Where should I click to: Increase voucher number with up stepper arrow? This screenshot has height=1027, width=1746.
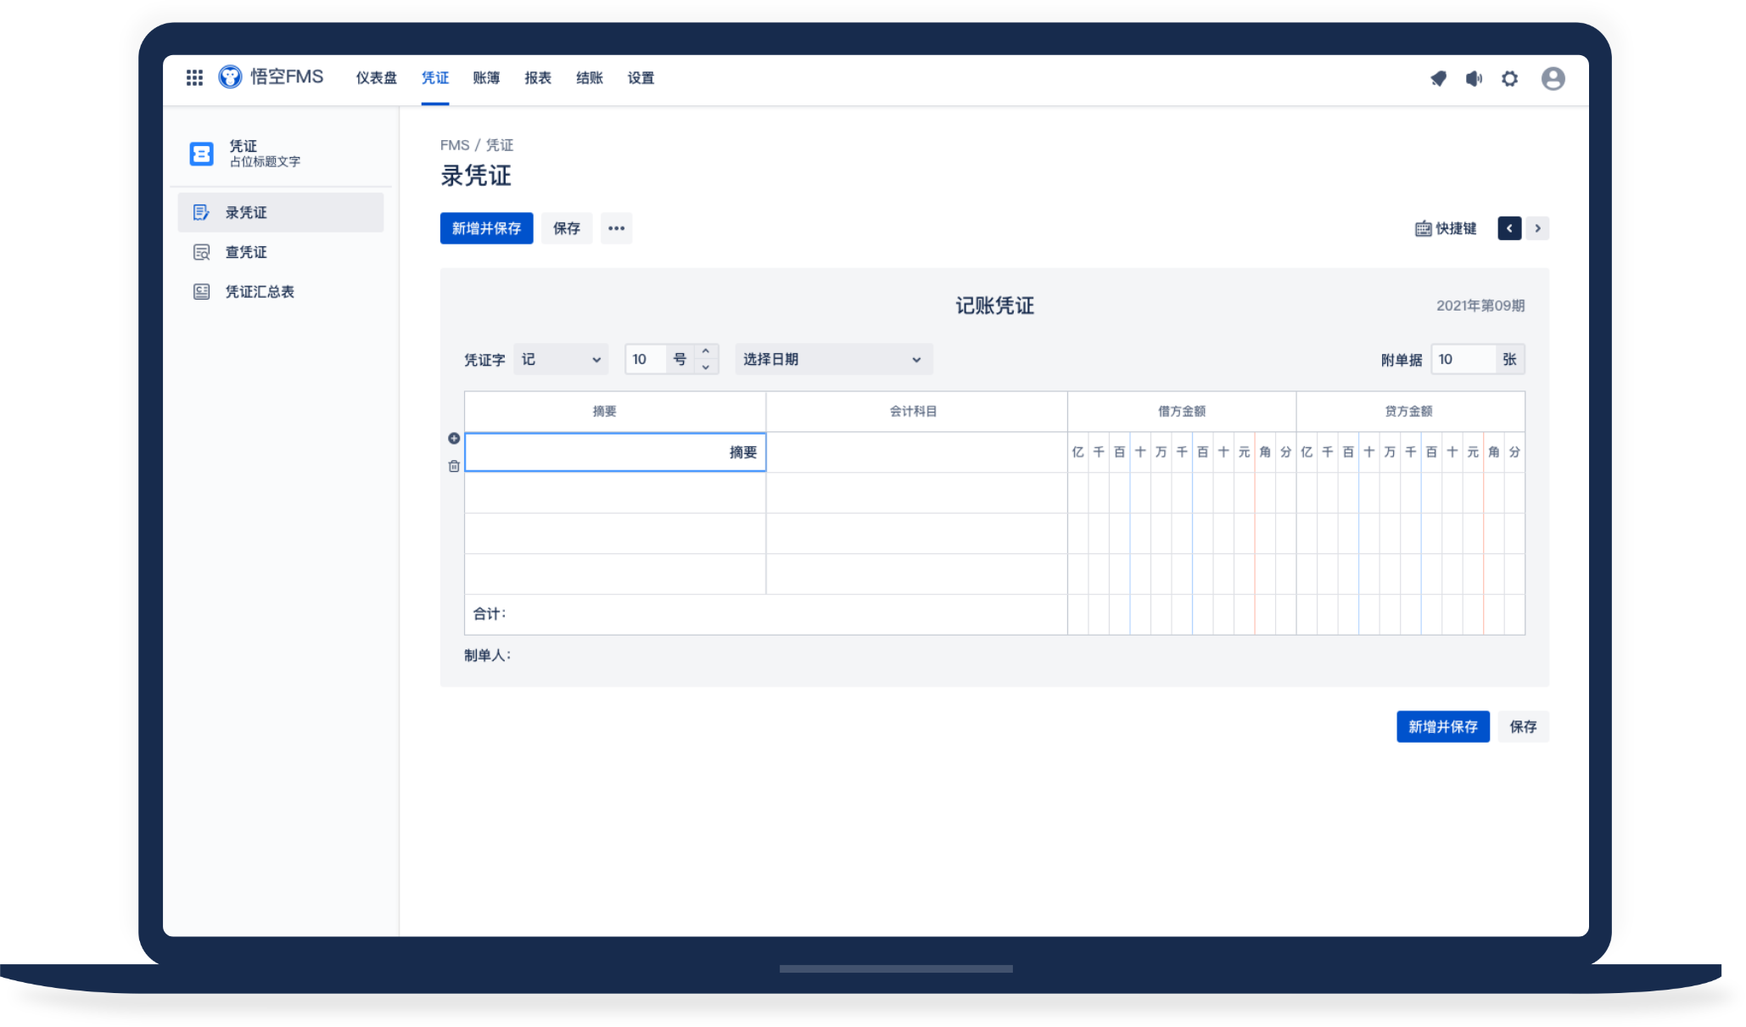point(706,351)
